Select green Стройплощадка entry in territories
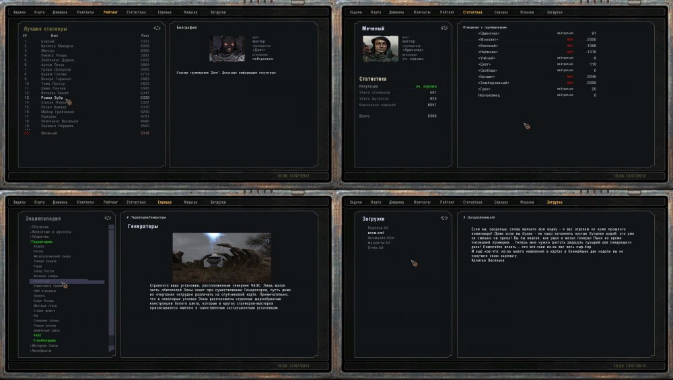The width and height of the screenshot is (673, 380). [x=44, y=340]
